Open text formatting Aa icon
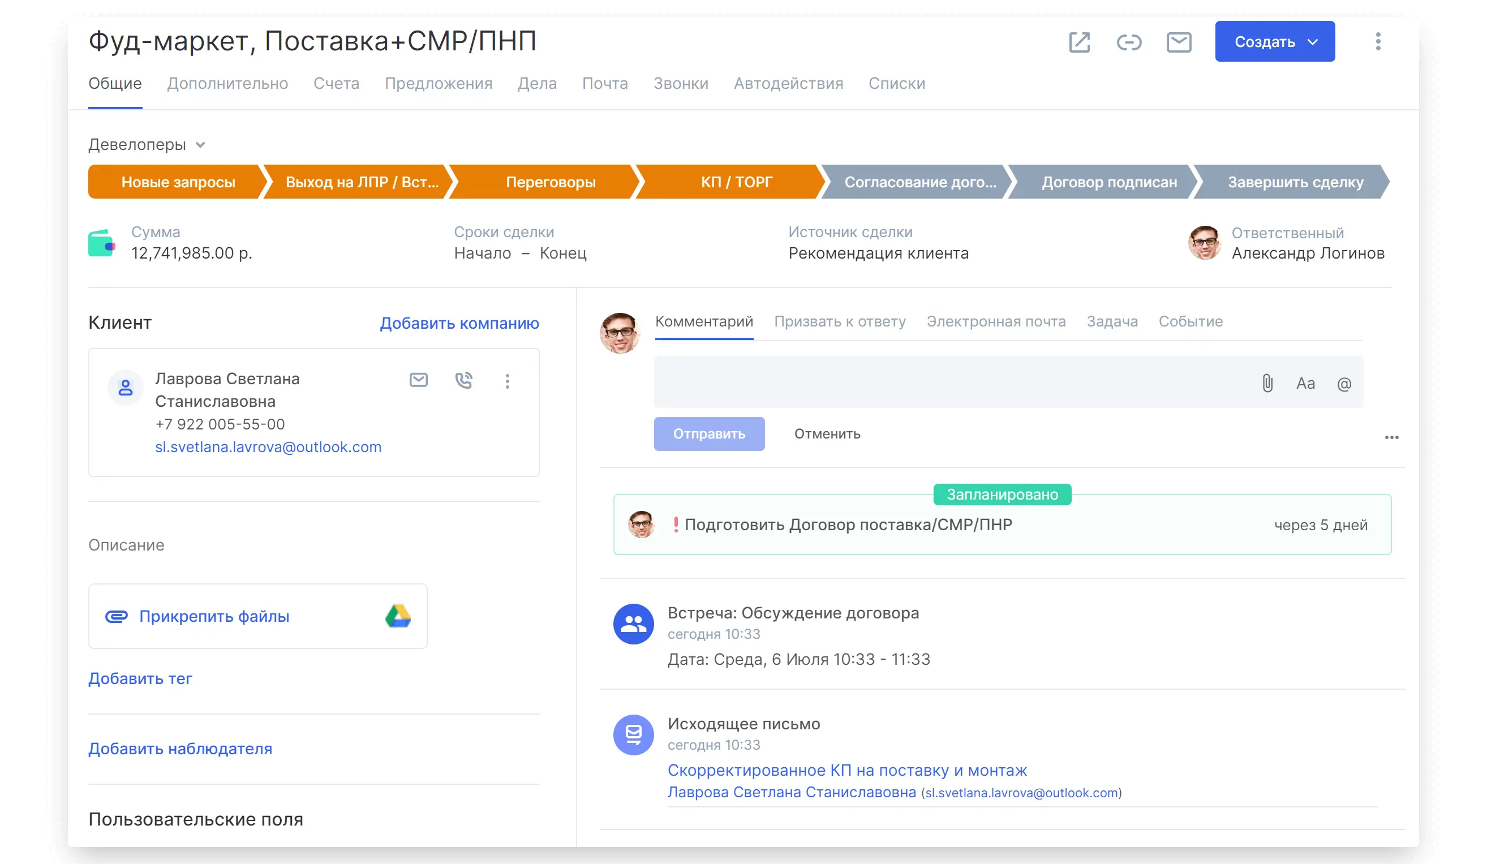 click(x=1305, y=384)
